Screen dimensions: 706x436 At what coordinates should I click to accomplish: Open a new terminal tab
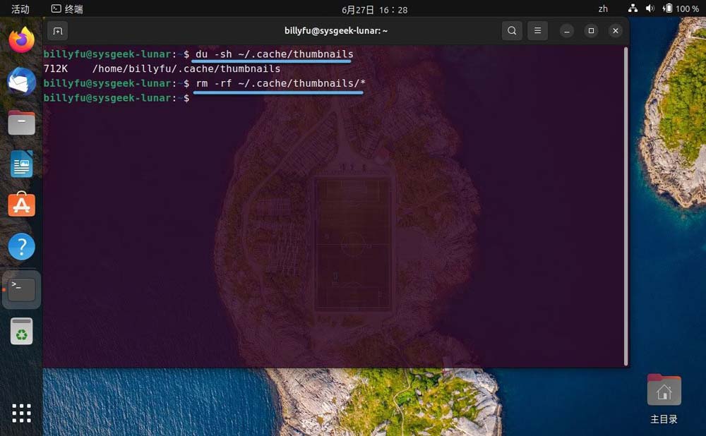pos(58,31)
